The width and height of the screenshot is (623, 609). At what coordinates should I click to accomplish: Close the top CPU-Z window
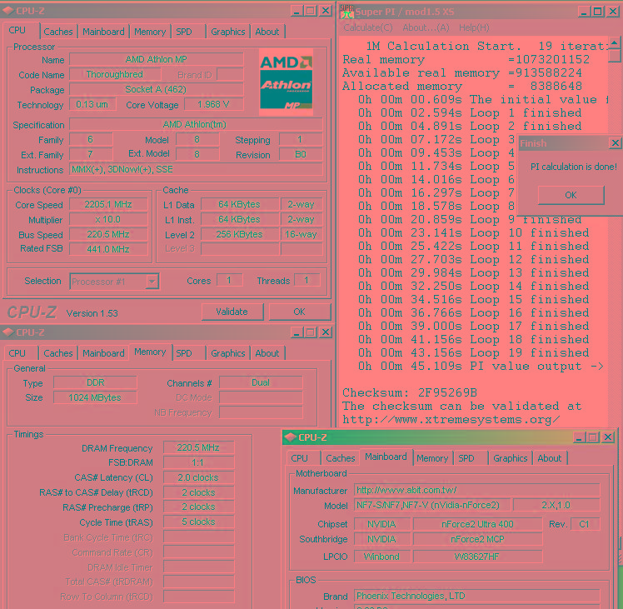[x=326, y=11]
